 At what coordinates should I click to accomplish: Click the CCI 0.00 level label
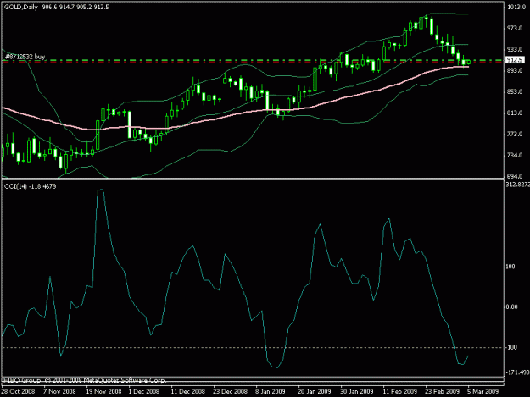(x=511, y=306)
